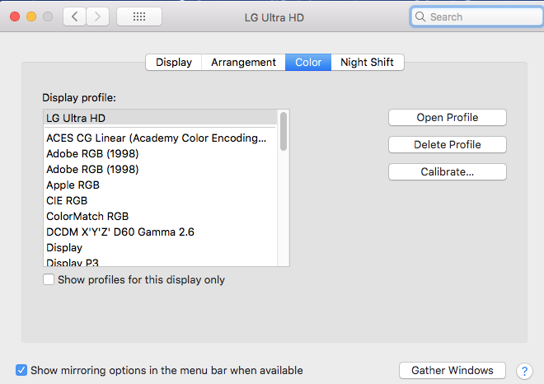Select the first Adobe RGB (1998) profile
The height and width of the screenshot is (384, 544).
[x=161, y=153]
